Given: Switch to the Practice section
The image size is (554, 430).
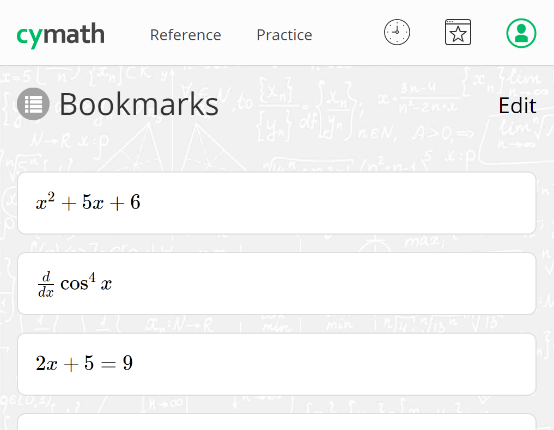Looking at the screenshot, I should coord(284,35).
